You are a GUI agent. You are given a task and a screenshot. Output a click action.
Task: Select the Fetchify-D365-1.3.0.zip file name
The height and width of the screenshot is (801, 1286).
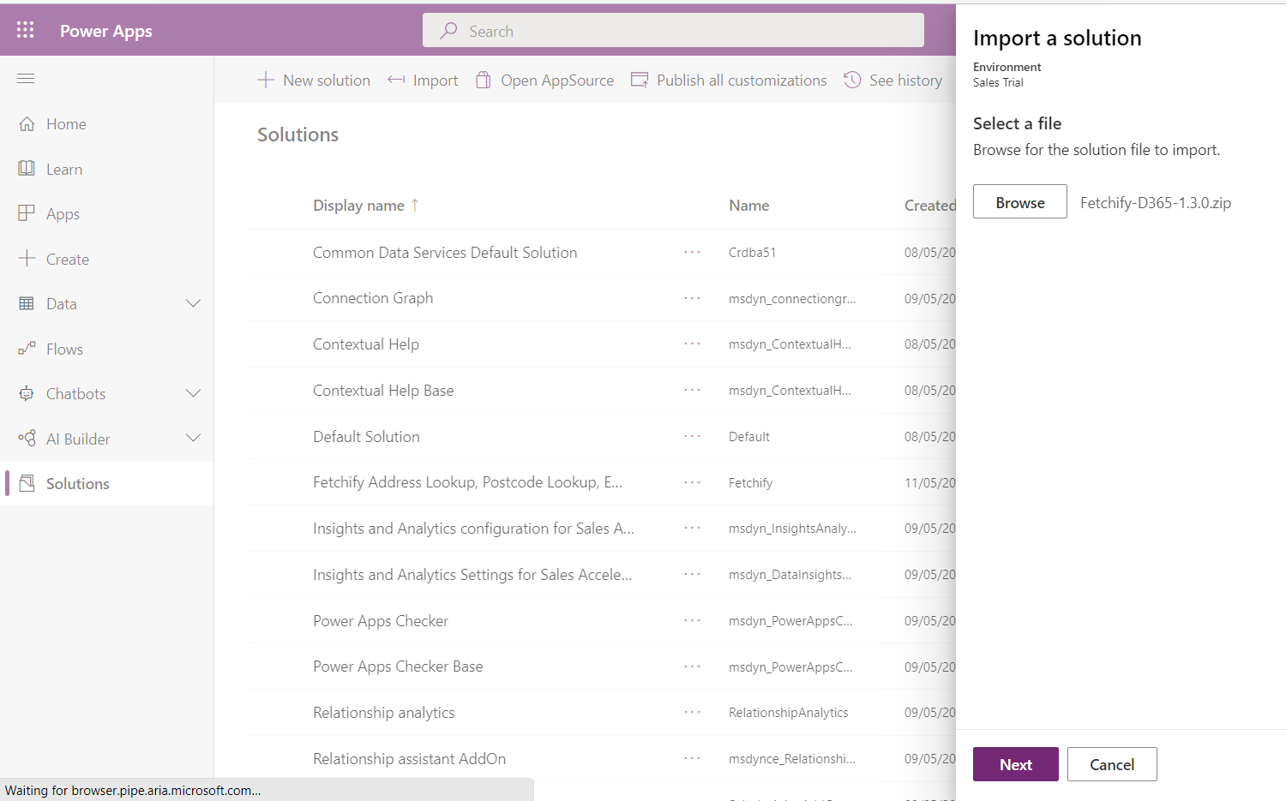[x=1156, y=202]
